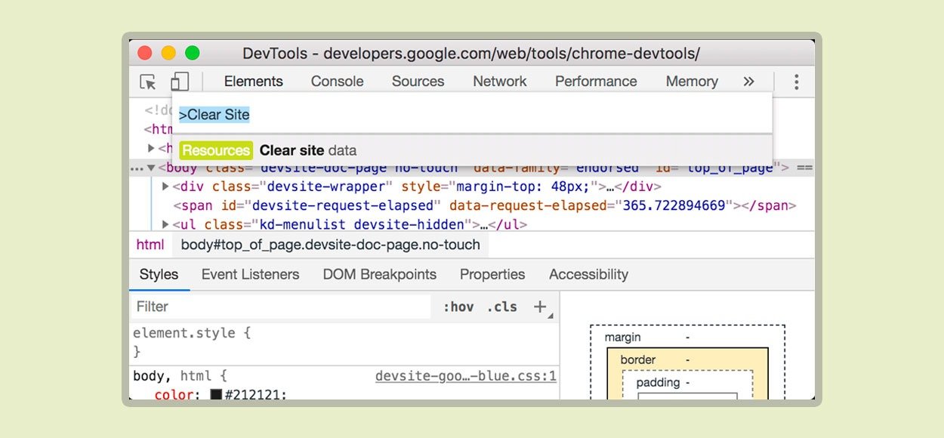
Task: Click the body, html selector
Action: point(180,376)
